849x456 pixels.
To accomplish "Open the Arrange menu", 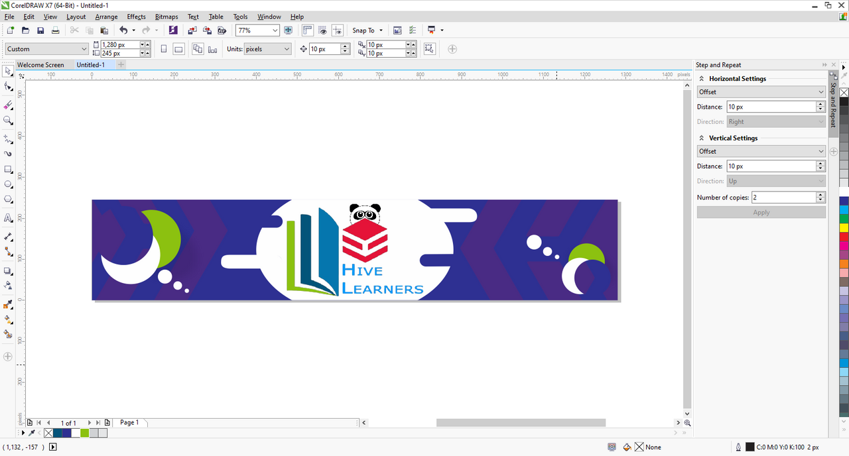I will pos(106,17).
